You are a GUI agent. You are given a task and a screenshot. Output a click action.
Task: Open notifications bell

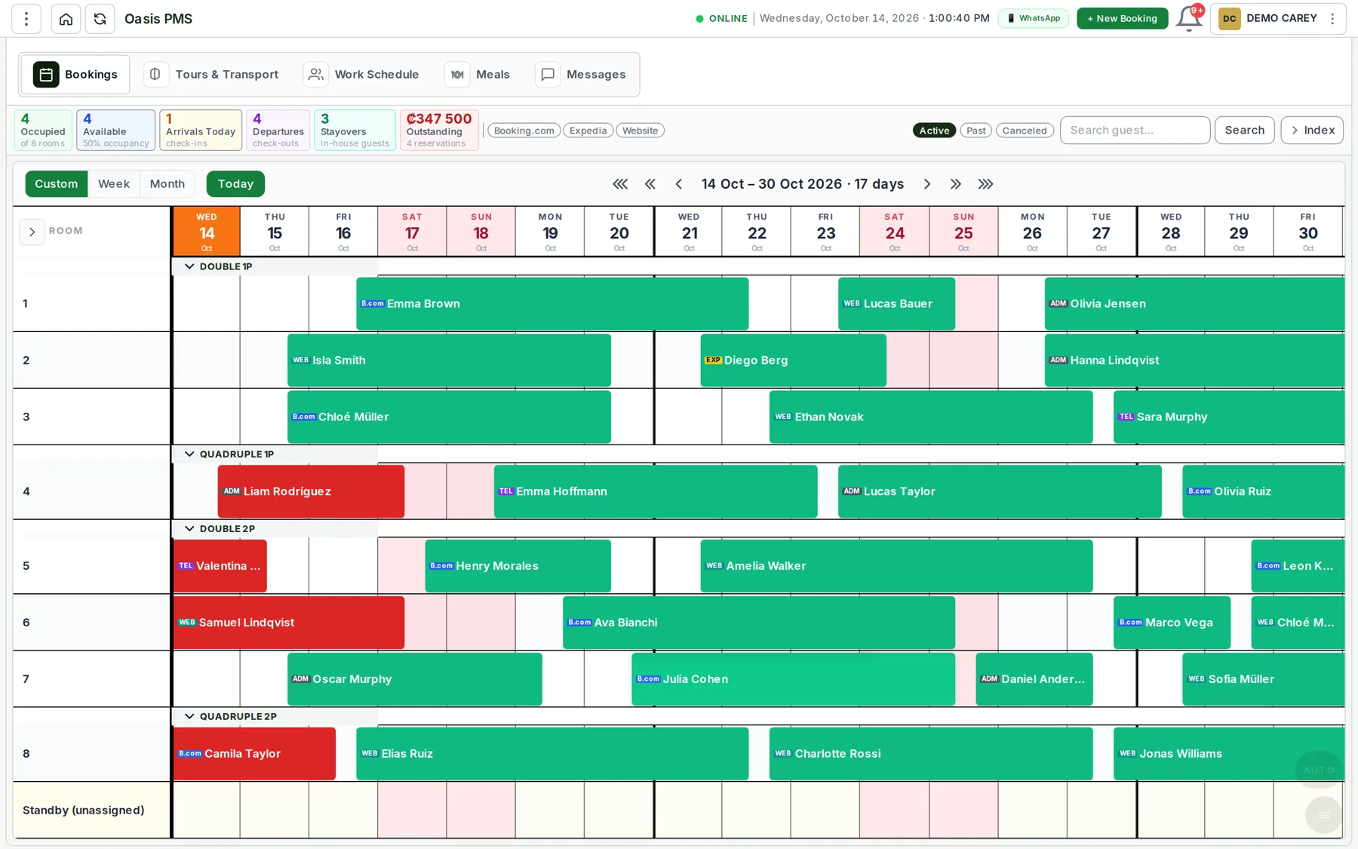pos(1189,18)
